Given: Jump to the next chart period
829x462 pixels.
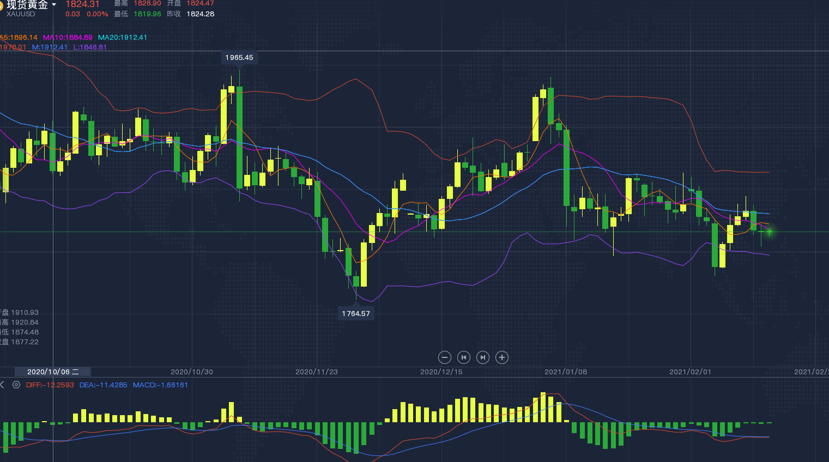Looking at the screenshot, I should (x=483, y=357).
